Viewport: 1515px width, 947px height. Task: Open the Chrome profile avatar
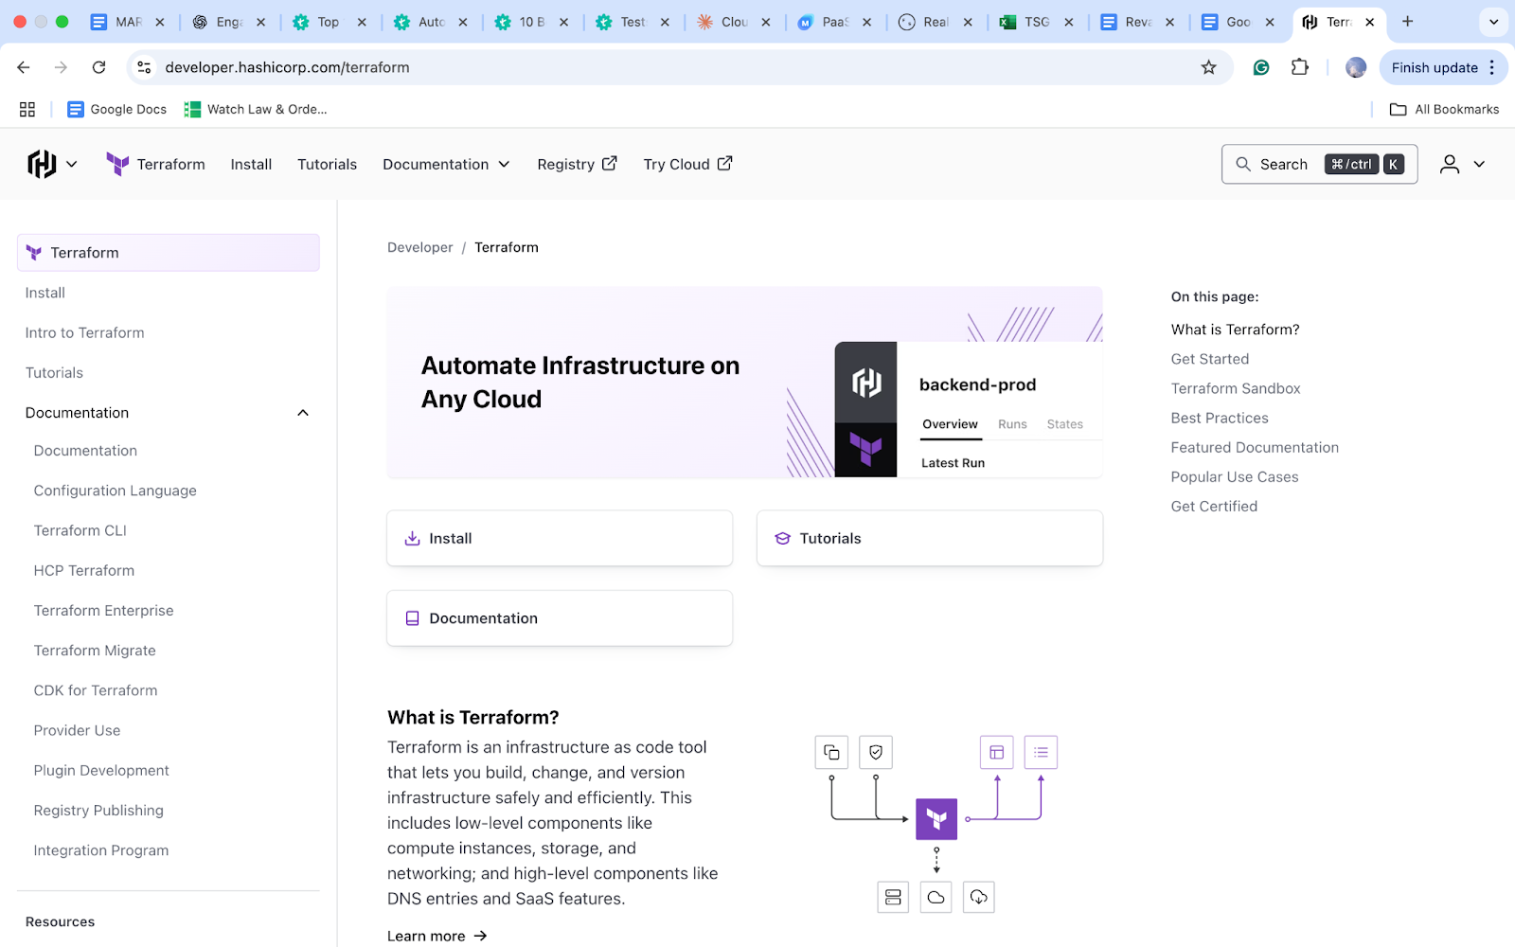click(1356, 67)
